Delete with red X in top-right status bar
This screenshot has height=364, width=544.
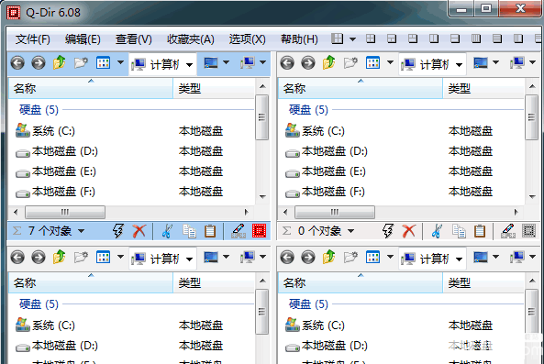409,231
